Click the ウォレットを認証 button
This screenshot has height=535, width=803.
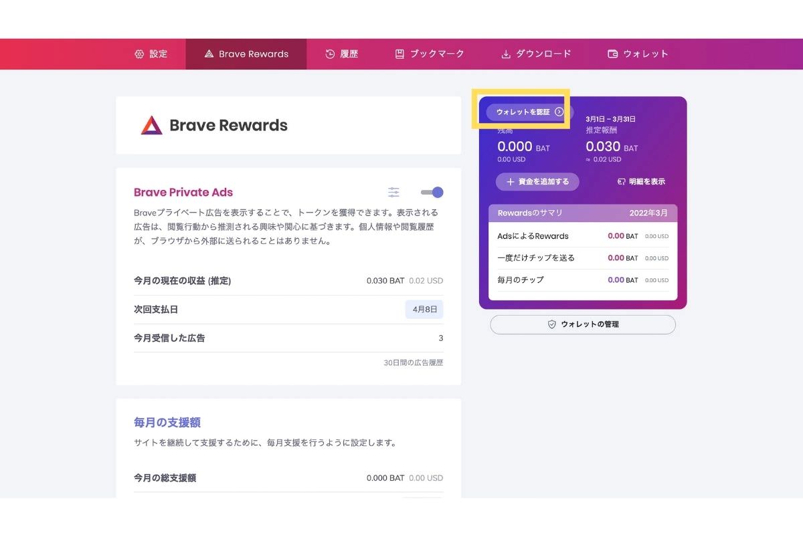tap(529, 112)
